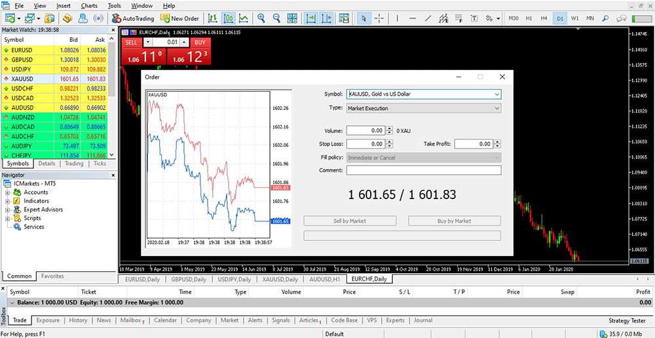The height and width of the screenshot is (338, 655).
Task: Open the XAUUSD,Daily chart tab
Action: [x=280, y=279]
